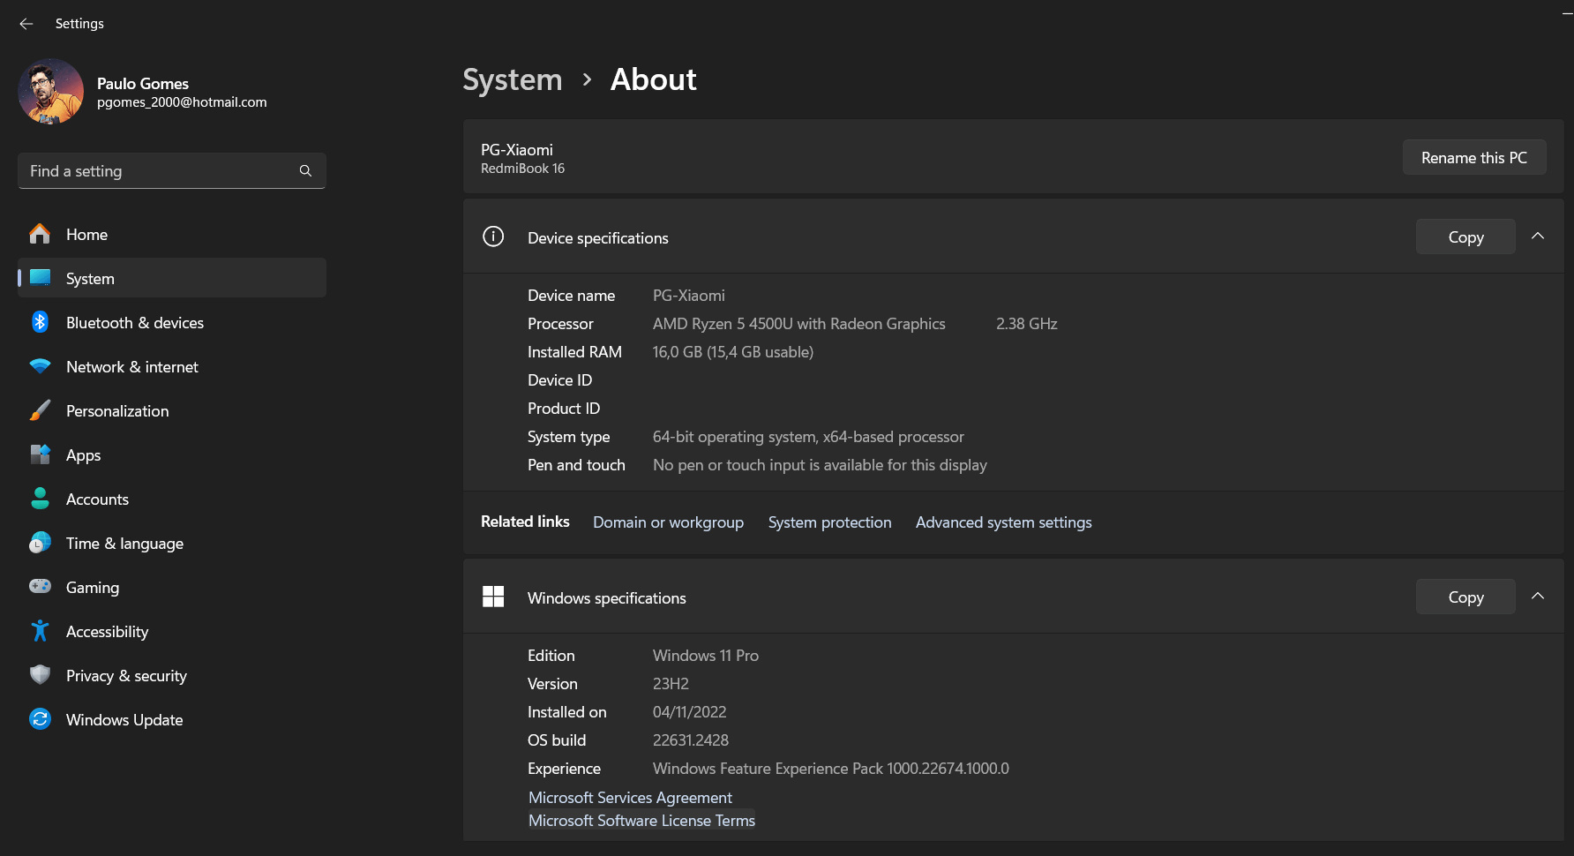Click the 2.38 GHz processor speed
The image size is (1574, 856).
(x=1027, y=324)
